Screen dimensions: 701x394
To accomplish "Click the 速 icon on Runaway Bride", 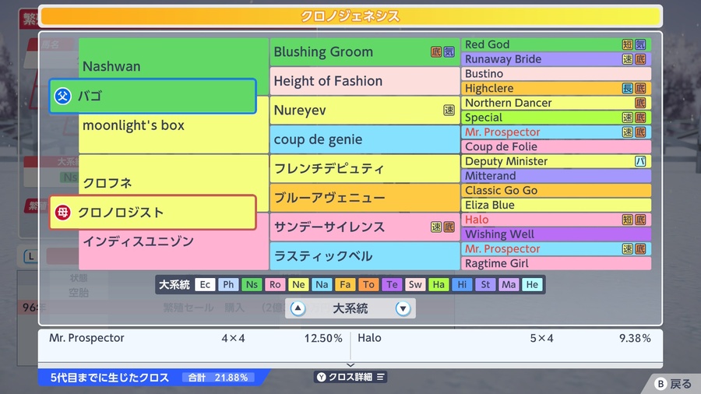I will pos(628,59).
